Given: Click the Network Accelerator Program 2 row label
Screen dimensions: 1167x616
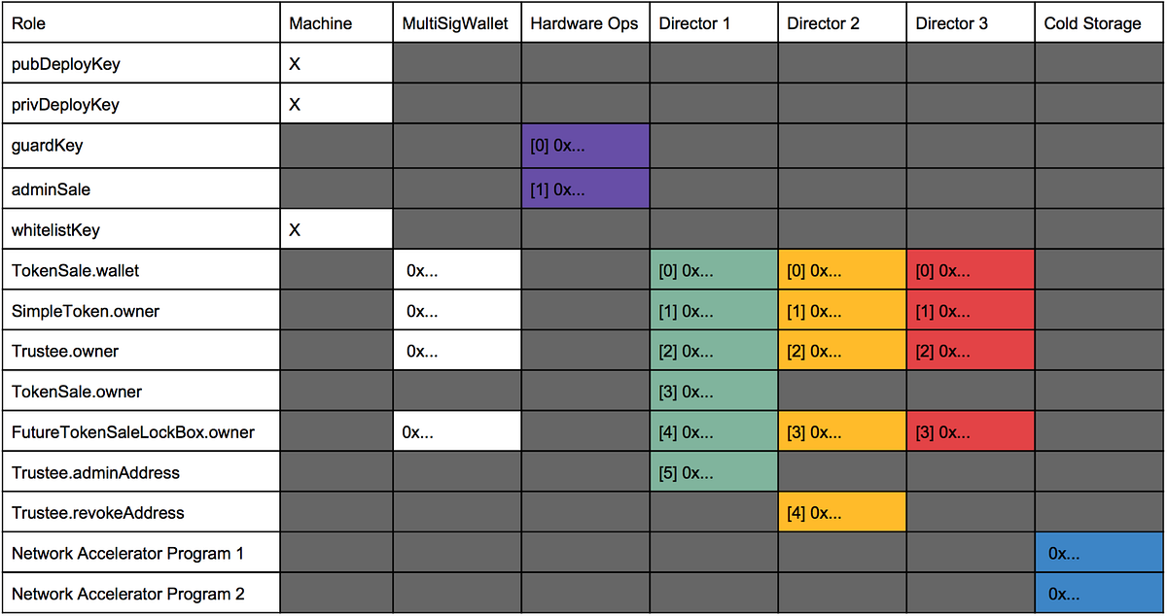Looking at the screenshot, I should 128,594.
